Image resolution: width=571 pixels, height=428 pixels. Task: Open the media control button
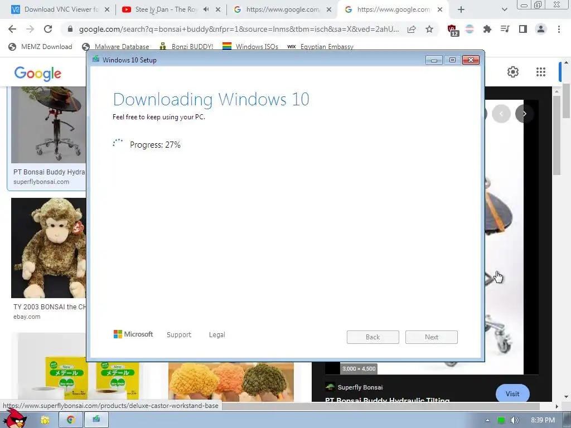click(x=505, y=29)
